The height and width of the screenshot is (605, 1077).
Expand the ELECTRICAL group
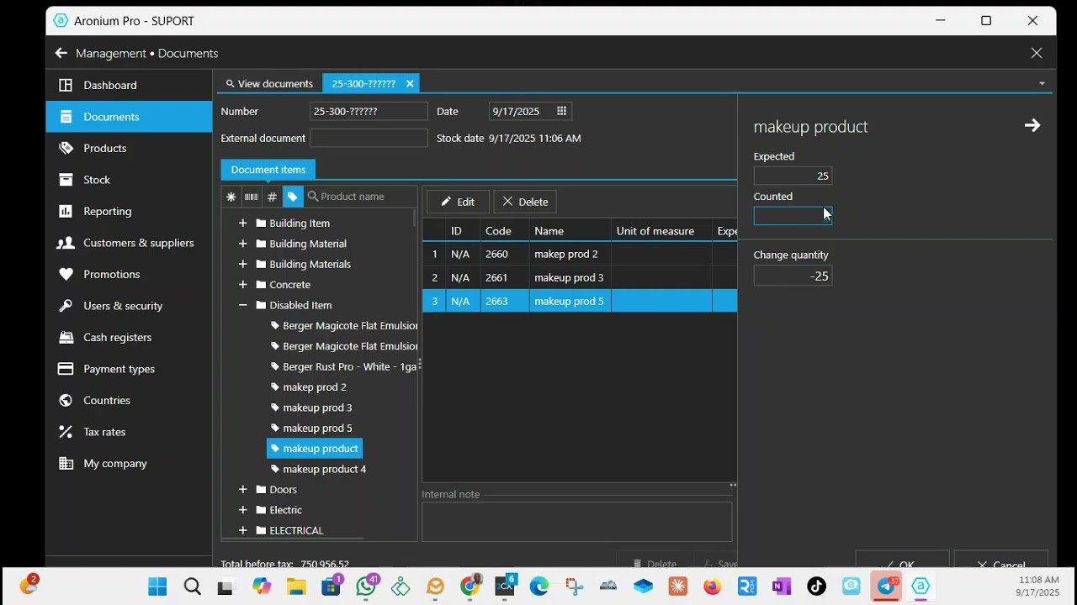point(242,530)
